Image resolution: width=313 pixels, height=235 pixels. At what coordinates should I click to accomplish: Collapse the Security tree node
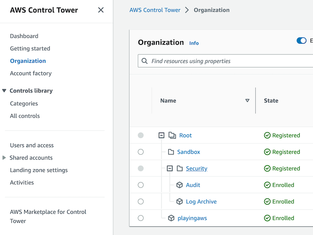point(170,168)
